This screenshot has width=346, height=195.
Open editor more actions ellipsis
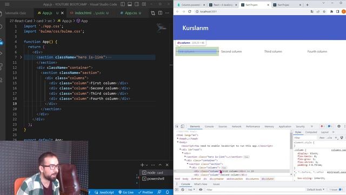tap(167, 13)
